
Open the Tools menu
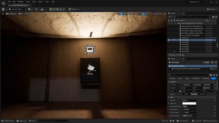[28, 2]
